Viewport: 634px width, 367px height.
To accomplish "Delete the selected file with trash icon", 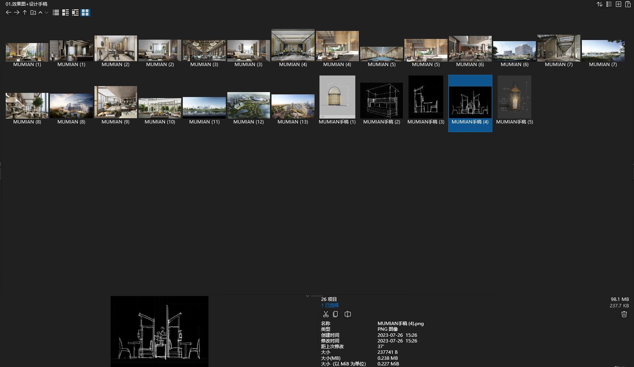I will (624, 314).
